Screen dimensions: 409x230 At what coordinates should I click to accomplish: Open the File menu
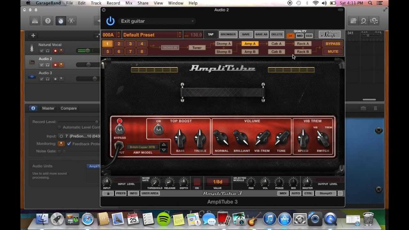click(x=69, y=3)
